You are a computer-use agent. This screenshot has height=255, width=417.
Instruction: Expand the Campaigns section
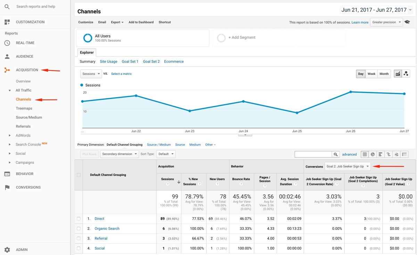pyautogui.click(x=10, y=163)
